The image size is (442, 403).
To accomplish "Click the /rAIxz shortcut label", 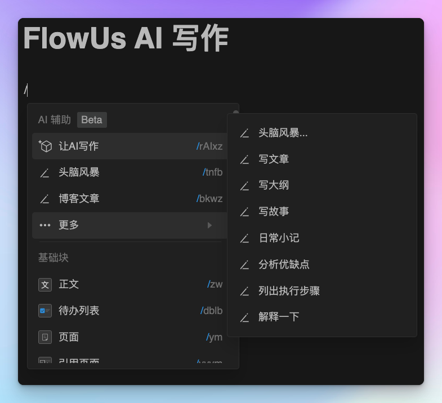I will 209,146.
